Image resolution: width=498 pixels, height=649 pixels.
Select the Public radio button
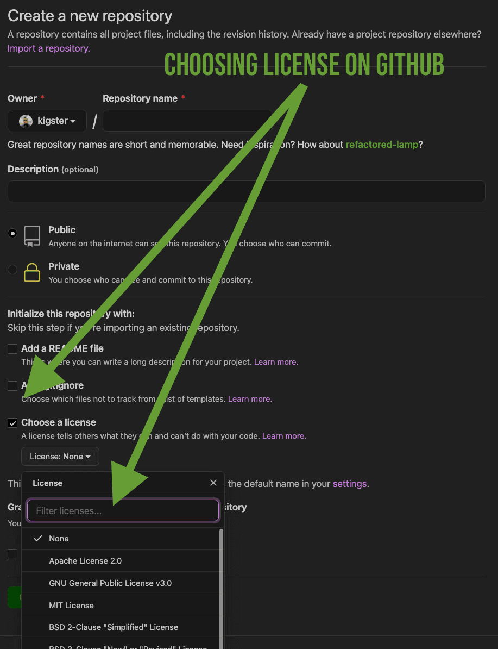[12, 233]
